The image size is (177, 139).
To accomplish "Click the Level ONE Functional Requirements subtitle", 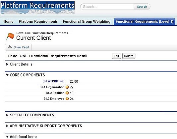I will coord(42,33).
